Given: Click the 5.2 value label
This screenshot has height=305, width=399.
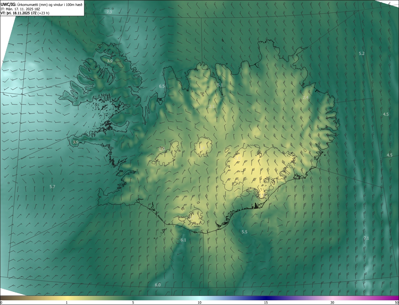Looking at the screenshot, I should coord(362,54).
